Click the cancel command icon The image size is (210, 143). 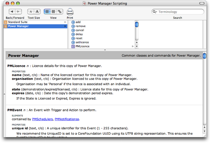73,30
